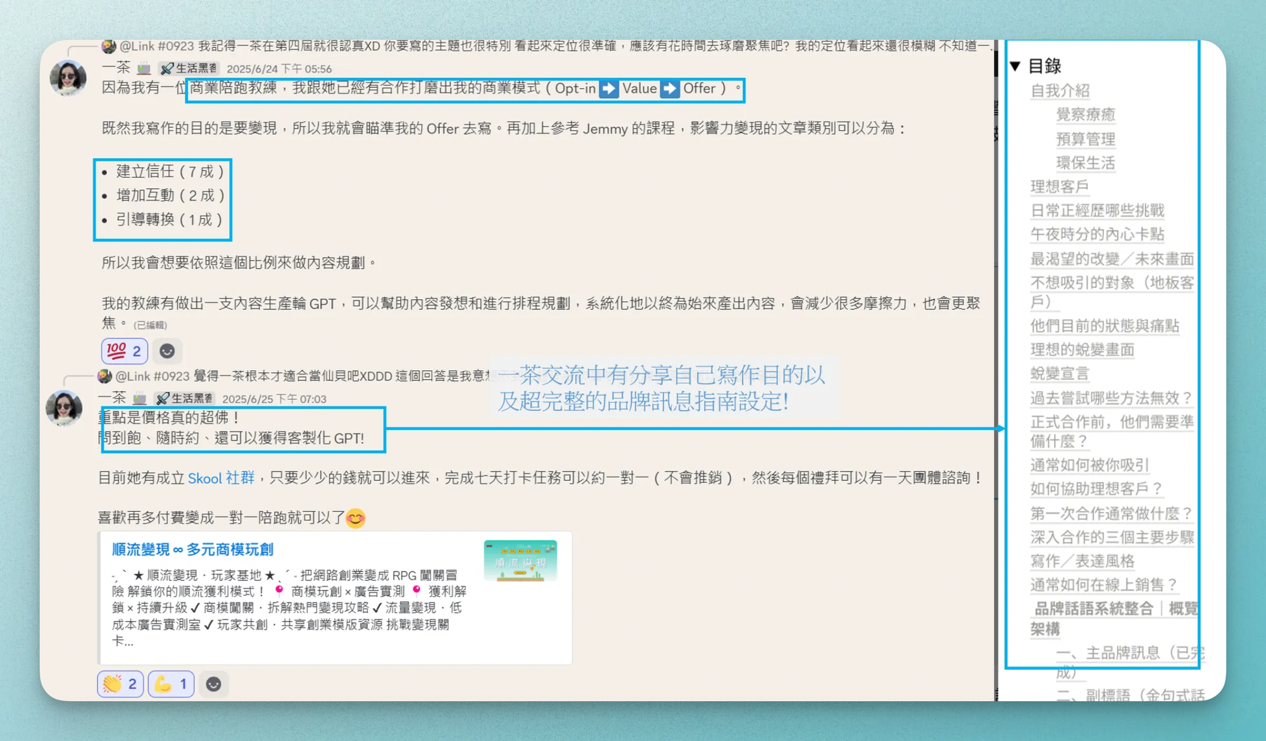The height and width of the screenshot is (741, 1266).
Task: Click the clapping hands reaction
Action: 120,684
